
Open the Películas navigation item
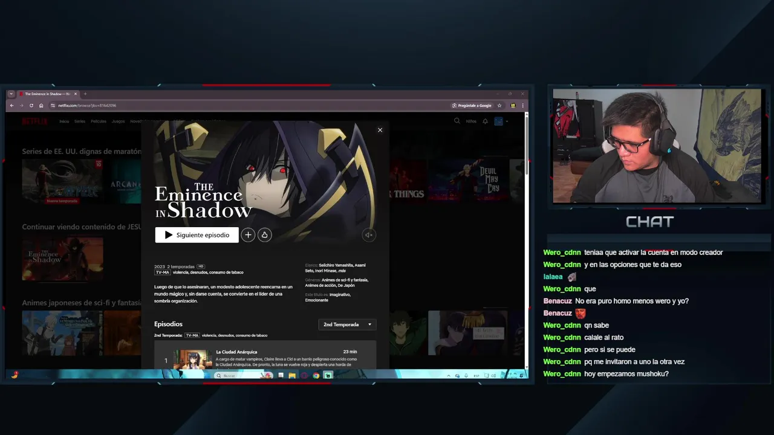[x=99, y=121]
